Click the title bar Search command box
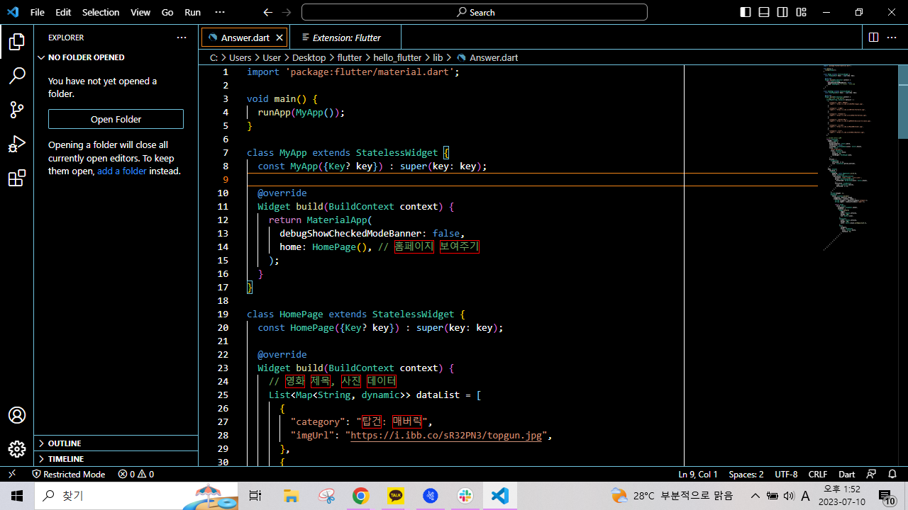Image resolution: width=908 pixels, height=510 pixels. click(475, 12)
